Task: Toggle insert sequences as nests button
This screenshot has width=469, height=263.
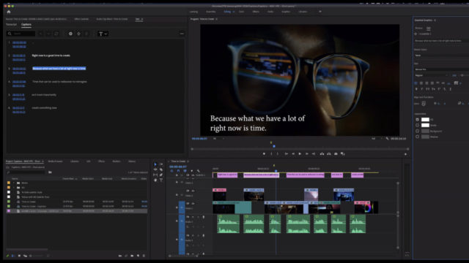Action: coord(171,171)
